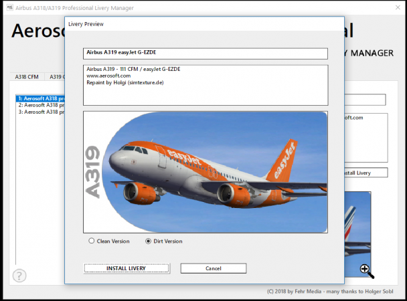Select the Dirt Version radio button
The height and width of the screenshot is (301, 407).
click(148, 241)
